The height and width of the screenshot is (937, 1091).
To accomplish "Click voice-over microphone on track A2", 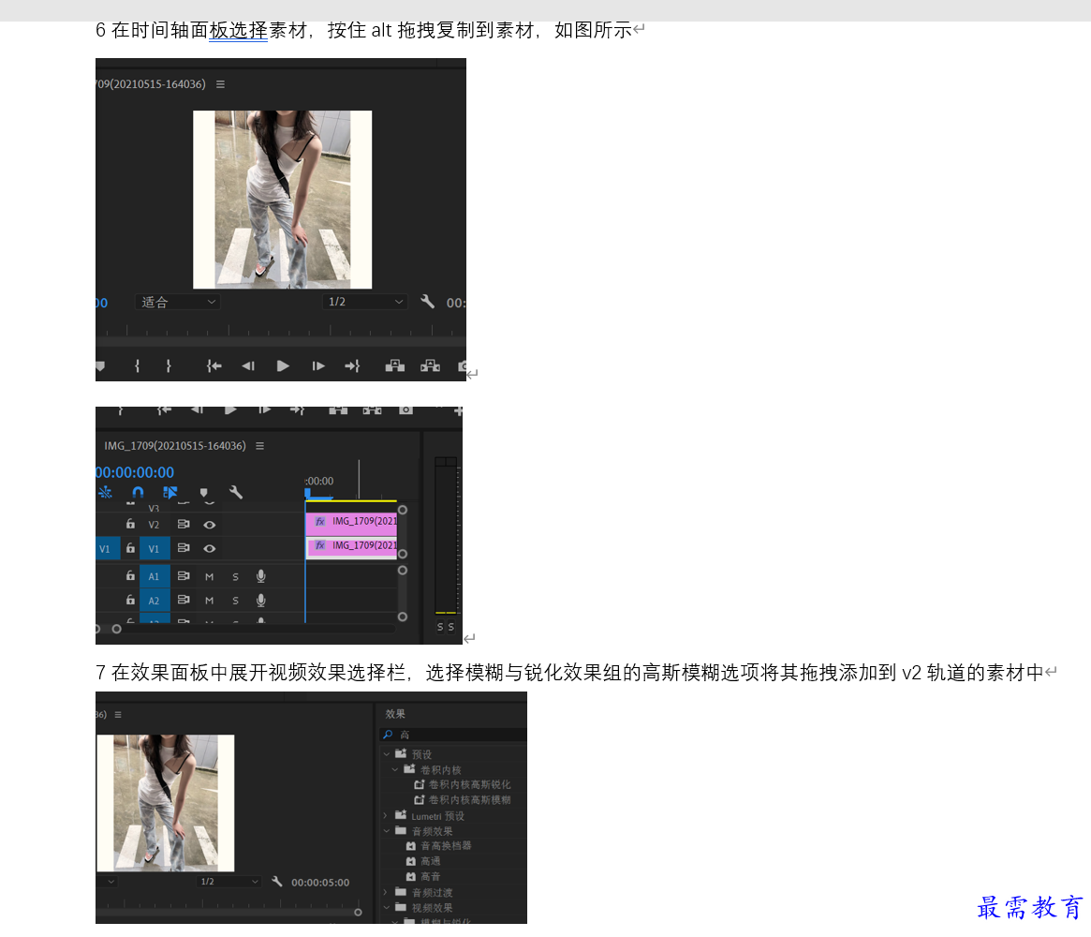I will [x=261, y=600].
